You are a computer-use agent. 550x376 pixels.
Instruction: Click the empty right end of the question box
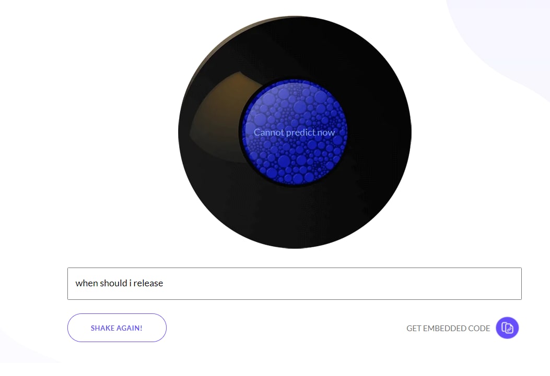421,284
